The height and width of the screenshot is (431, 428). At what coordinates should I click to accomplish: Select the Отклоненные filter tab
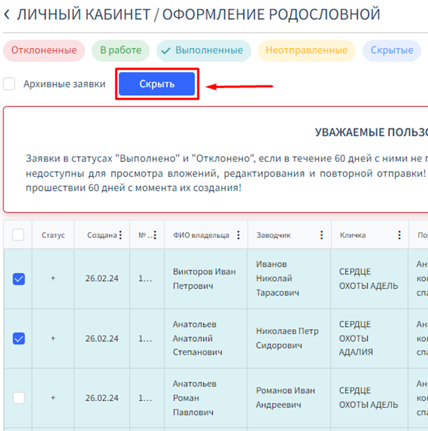[x=44, y=51]
